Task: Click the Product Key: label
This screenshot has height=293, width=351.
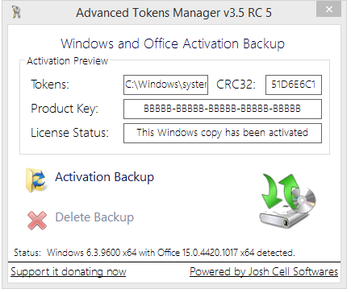Action: click(65, 109)
